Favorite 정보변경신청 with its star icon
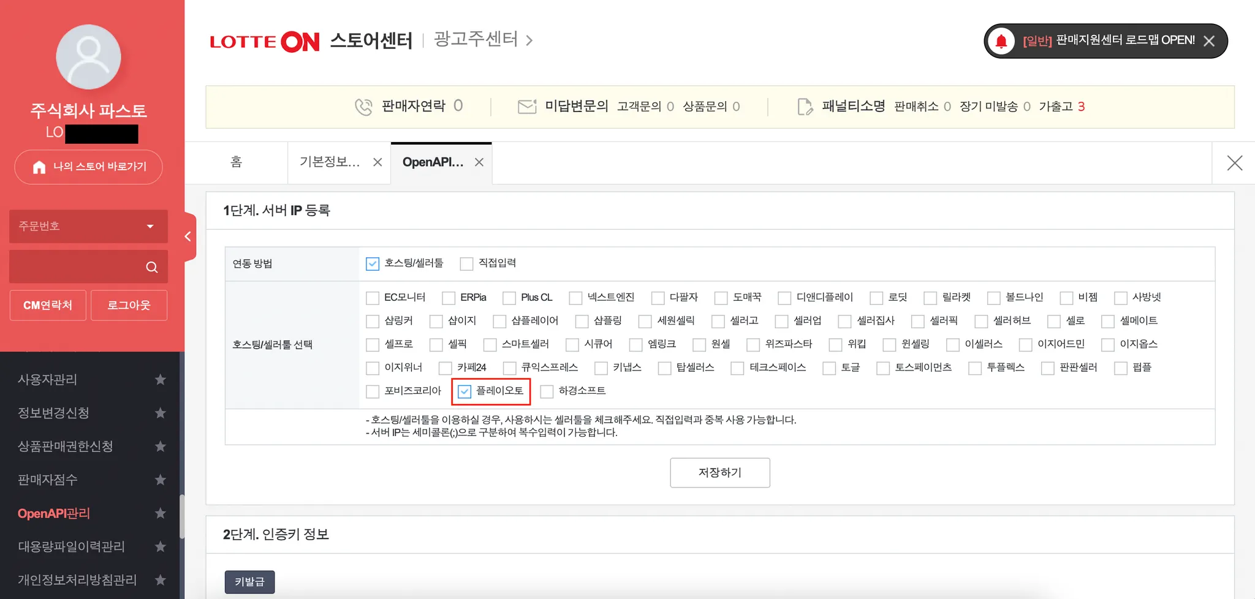Image resolution: width=1255 pixels, height=599 pixels. coord(161,413)
